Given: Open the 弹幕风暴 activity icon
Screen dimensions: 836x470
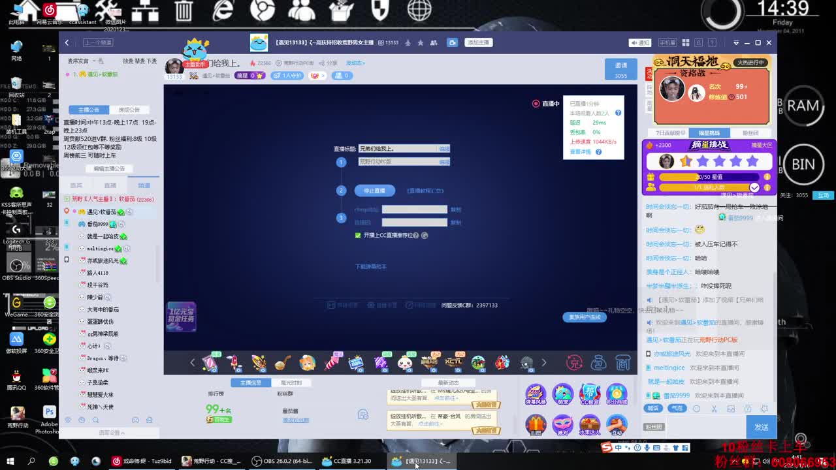Looking at the screenshot, I should pyautogui.click(x=536, y=394).
